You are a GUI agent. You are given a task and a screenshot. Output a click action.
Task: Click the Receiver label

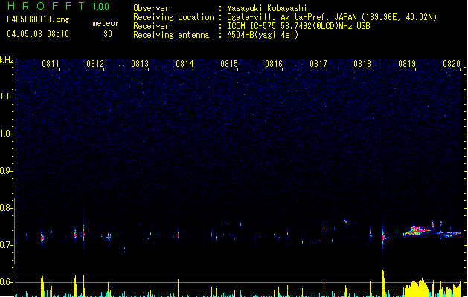(x=151, y=26)
